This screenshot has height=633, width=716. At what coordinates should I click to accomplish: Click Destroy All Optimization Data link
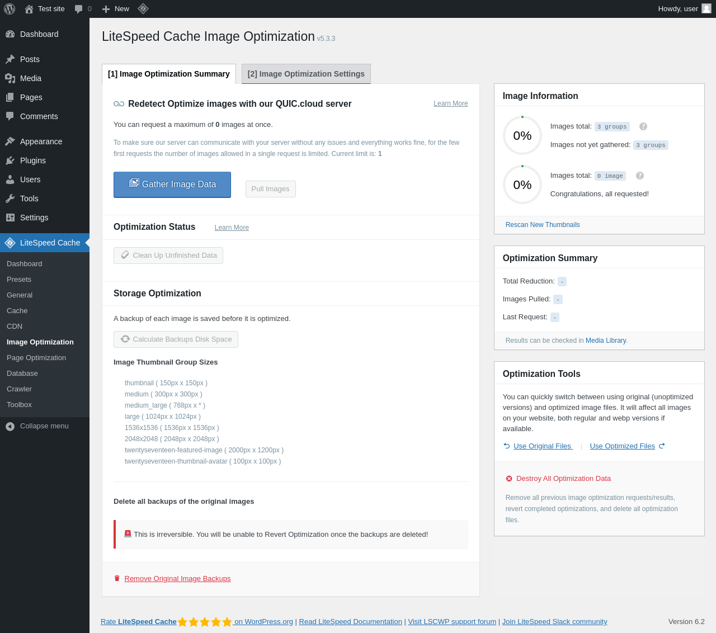click(563, 479)
